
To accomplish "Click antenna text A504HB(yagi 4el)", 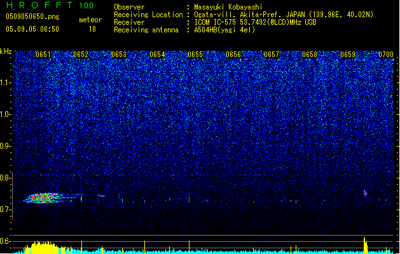I will (x=224, y=30).
